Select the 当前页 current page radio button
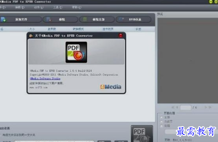 click(161, 122)
